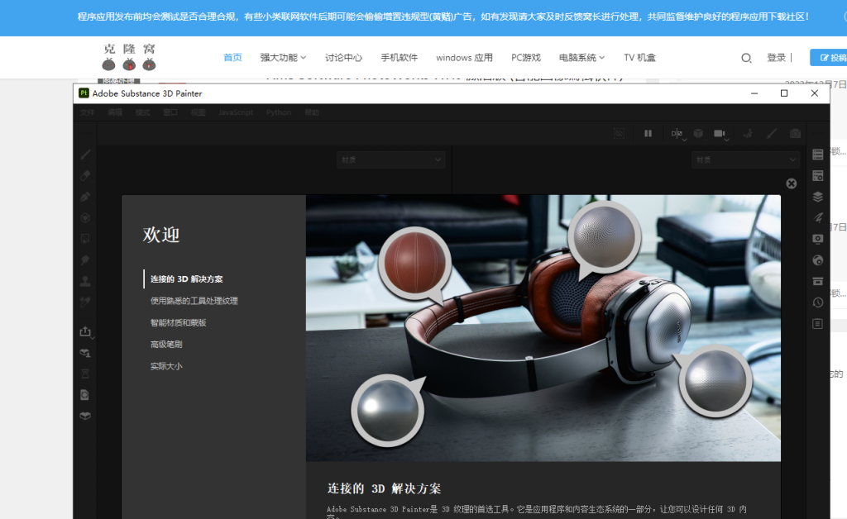The image size is (847, 519).
Task: Click the pause rendering icon in top toolbar
Action: point(648,133)
